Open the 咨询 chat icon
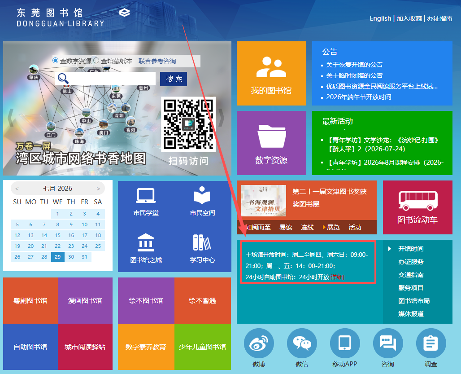This screenshot has height=374, width=461. pyautogui.click(x=388, y=343)
